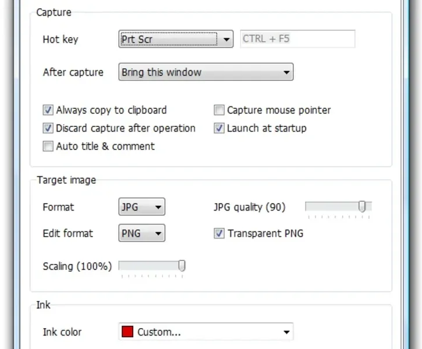422x349 pixels.
Task: Click the JPG quality slider handle
Action: [x=362, y=206]
